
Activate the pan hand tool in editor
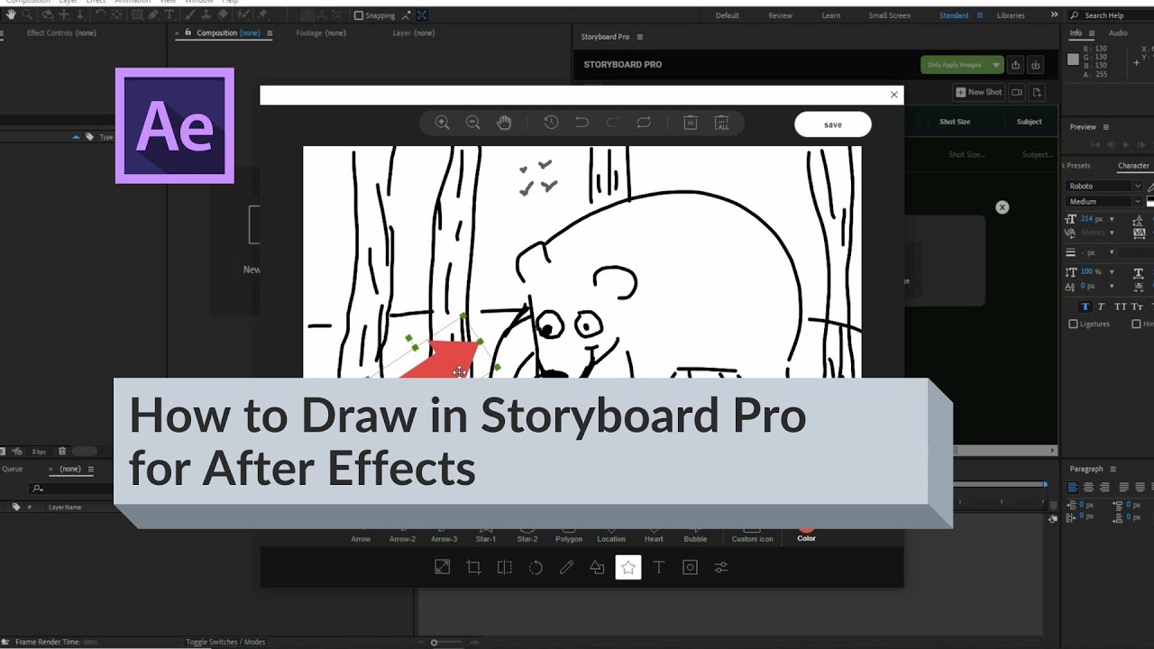click(504, 123)
